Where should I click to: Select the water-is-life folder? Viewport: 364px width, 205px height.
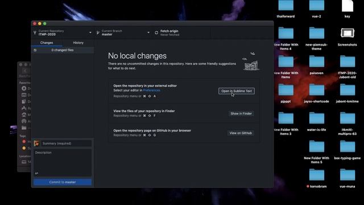coord(316,122)
